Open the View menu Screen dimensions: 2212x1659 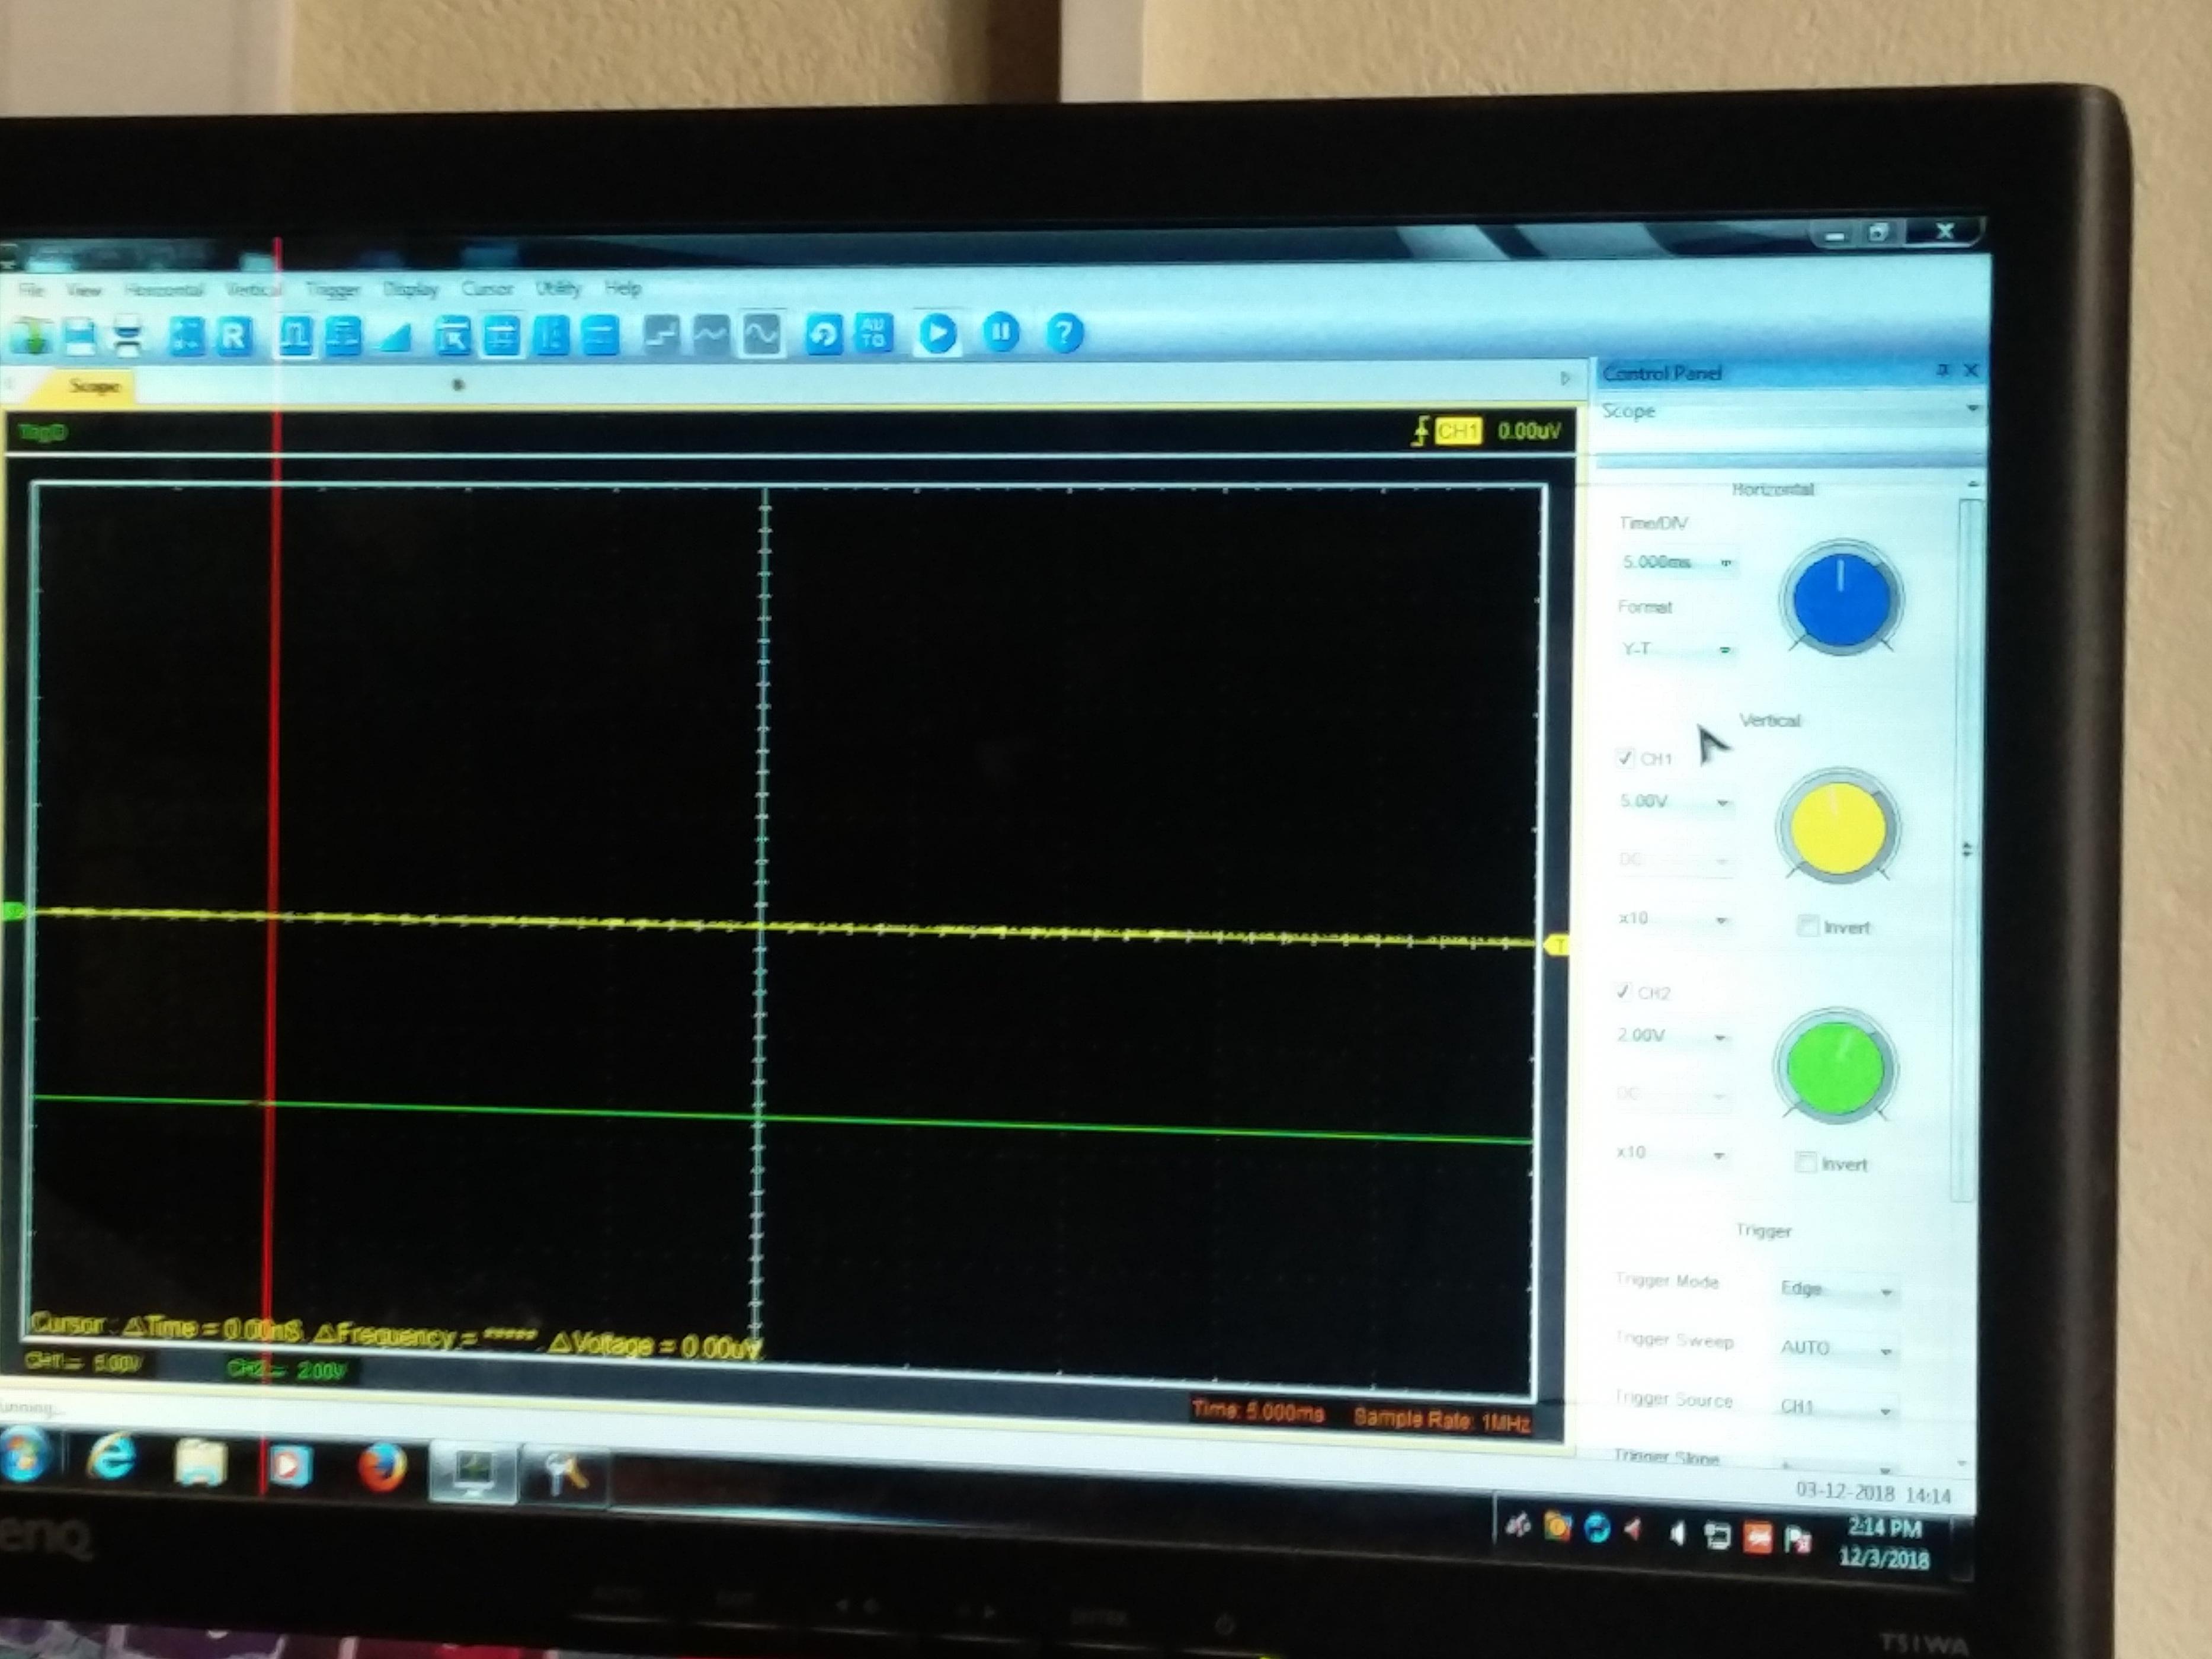pyautogui.click(x=83, y=290)
